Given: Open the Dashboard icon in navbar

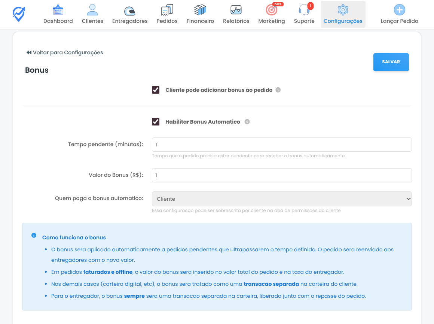Looking at the screenshot, I should tap(58, 10).
